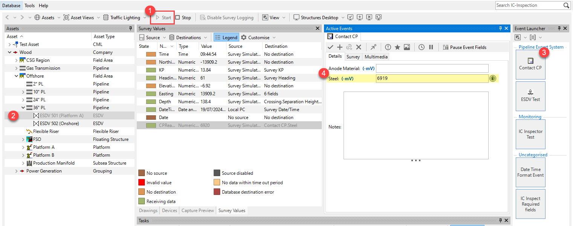Click the View toolbar button
573x226 pixels.
(x=271, y=18)
